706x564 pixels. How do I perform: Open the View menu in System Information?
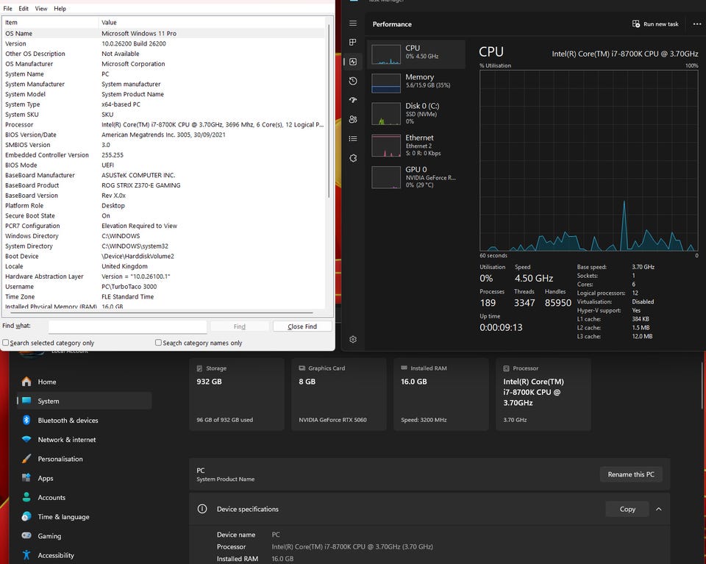click(x=41, y=9)
